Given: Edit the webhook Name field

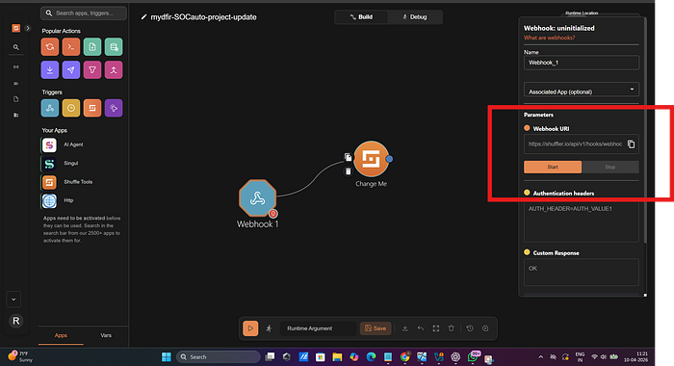Looking at the screenshot, I should [582, 63].
